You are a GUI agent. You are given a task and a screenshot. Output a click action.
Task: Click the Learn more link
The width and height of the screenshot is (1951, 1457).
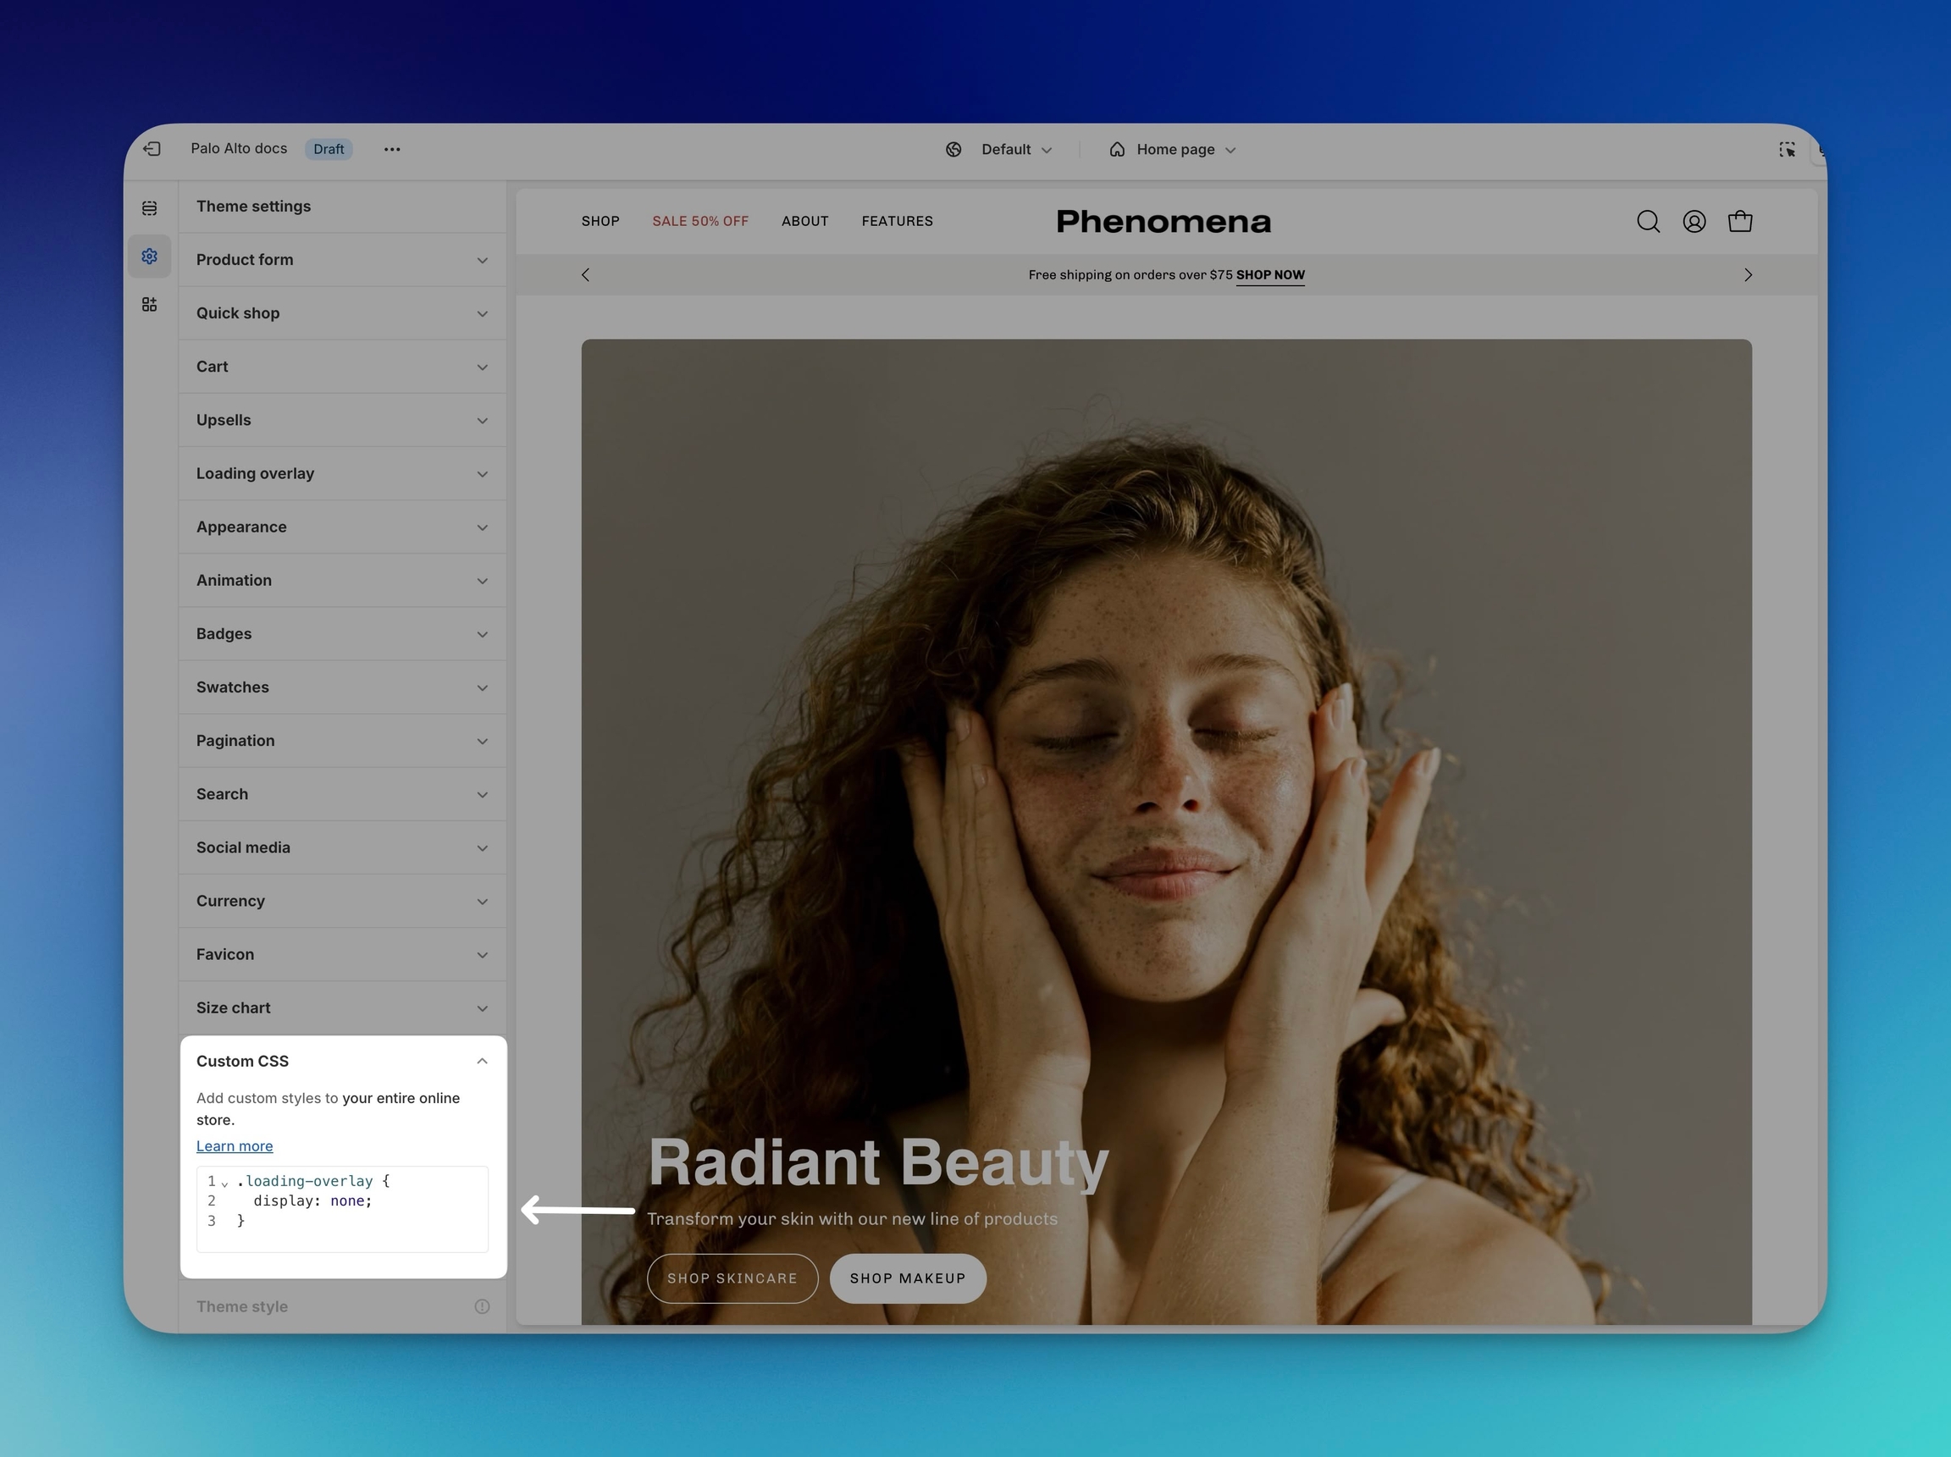(x=235, y=1145)
